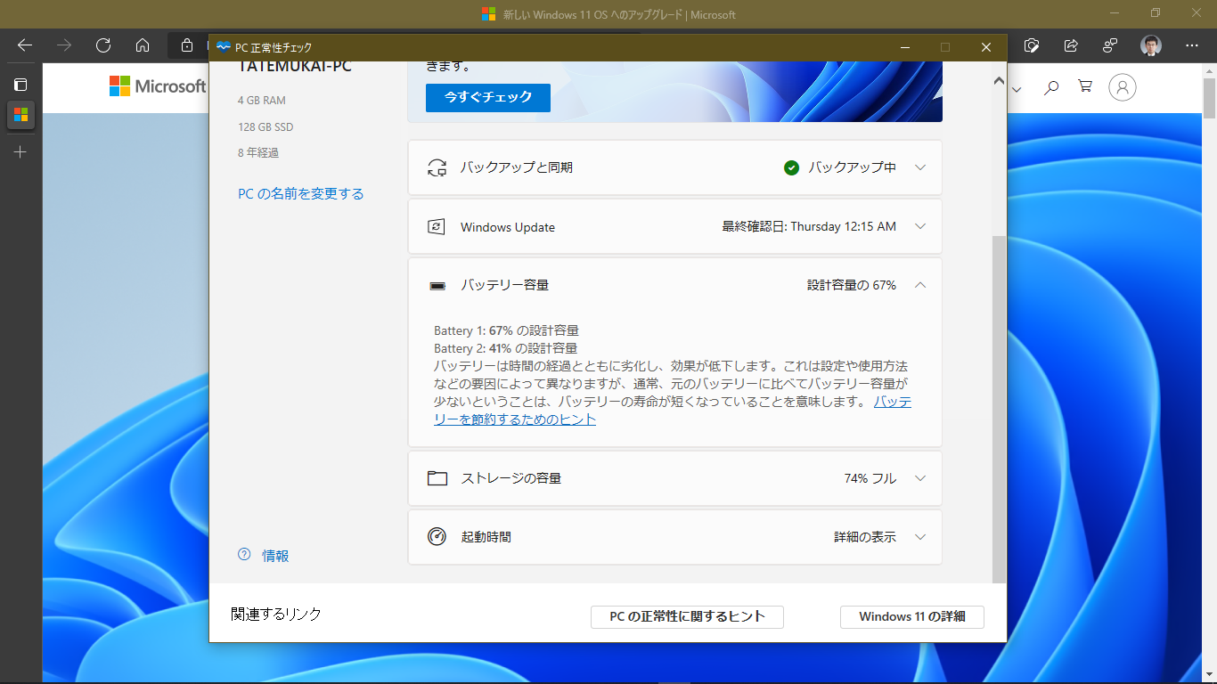Open the battery saving tips link
Viewport: 1217px width, 684px height.
click(x=515, y=419)
